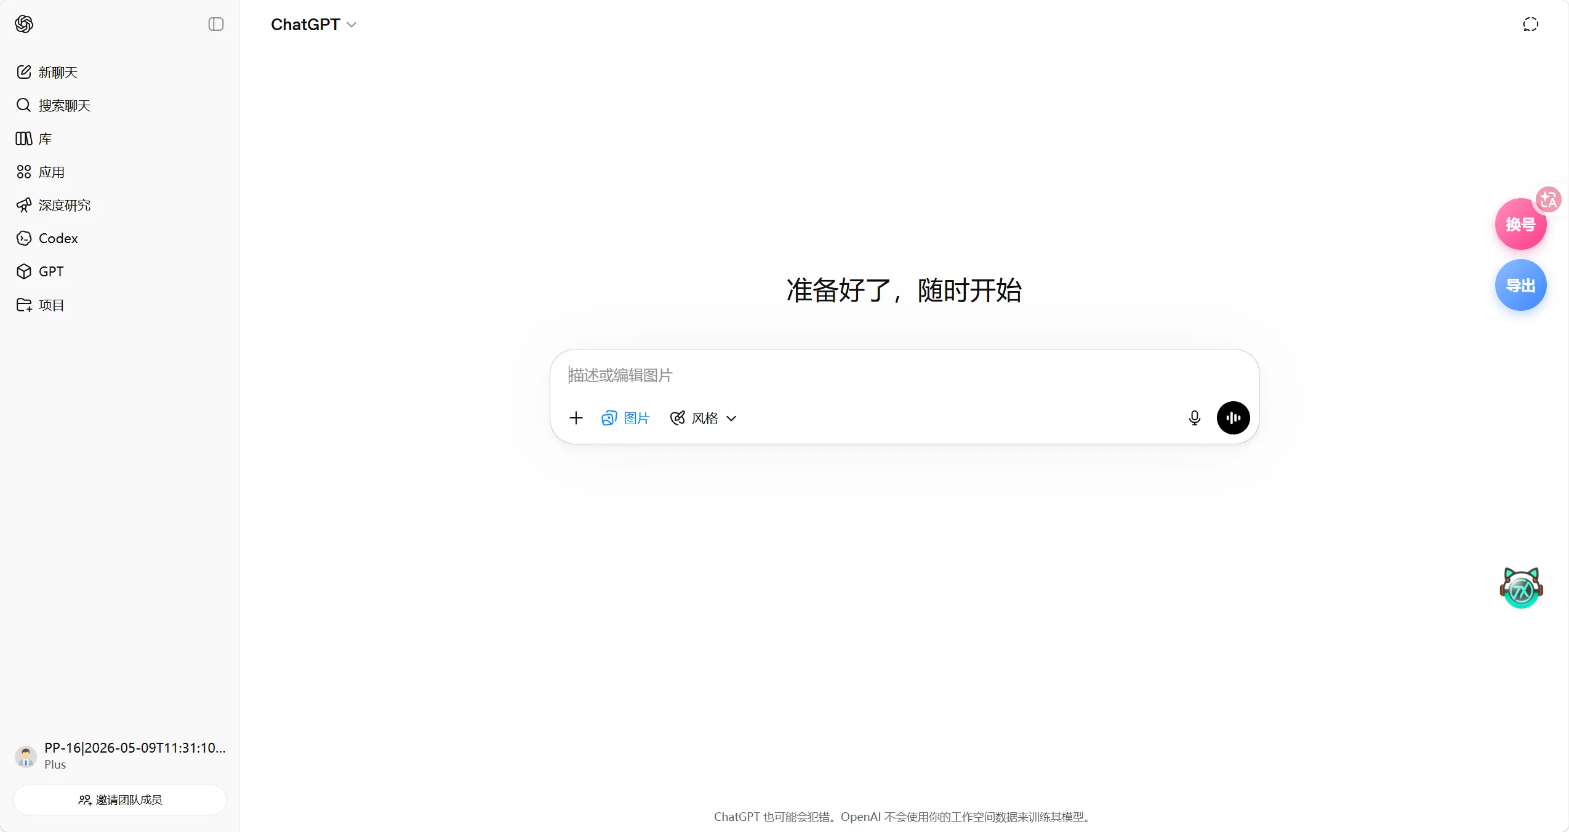Screen dimensions: 1569x832
Task: Click the footer disclaimer about ChatGPT 也可能会犯错
Action: [x=904, y=817]
